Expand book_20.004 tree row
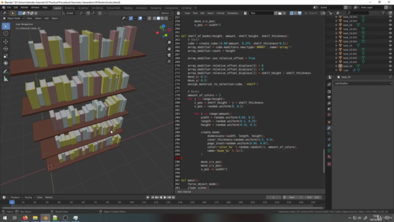The height and width of the screenshot is (222, 394). pyautogui.click(x=336, y=62)
